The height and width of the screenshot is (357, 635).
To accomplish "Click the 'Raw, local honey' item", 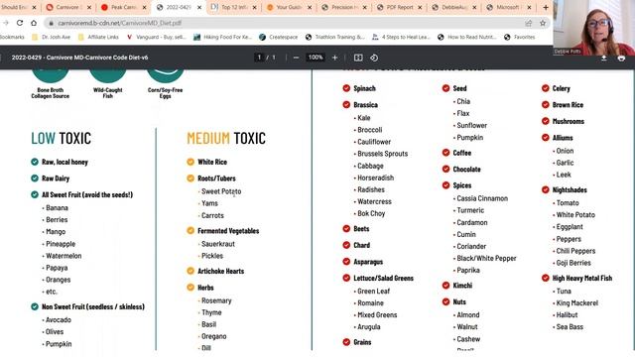I will pyautogui.click(x=64, y=162).
